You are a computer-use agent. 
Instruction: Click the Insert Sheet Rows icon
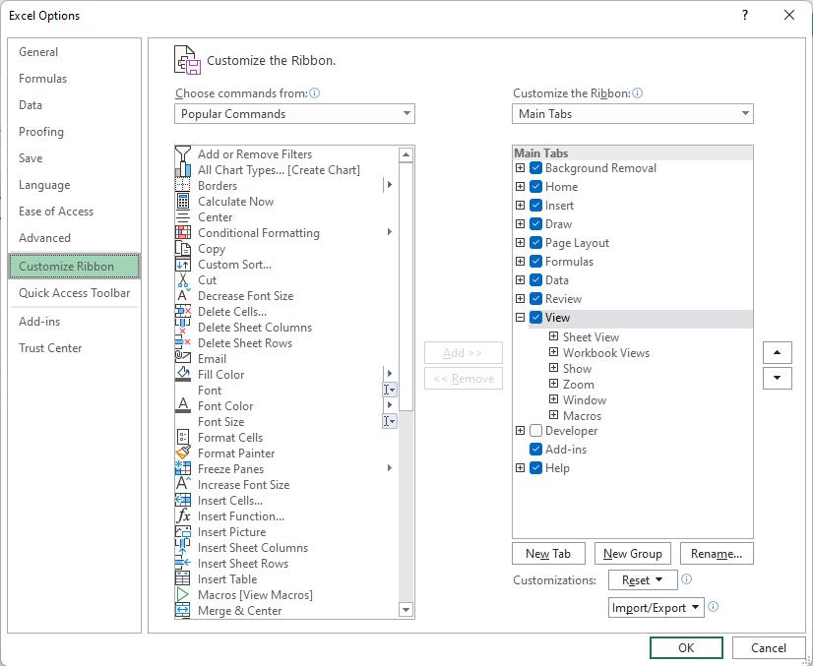182,564
